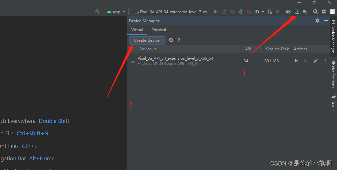
Task: Sort by the Device column header
Action: point(190,49)
